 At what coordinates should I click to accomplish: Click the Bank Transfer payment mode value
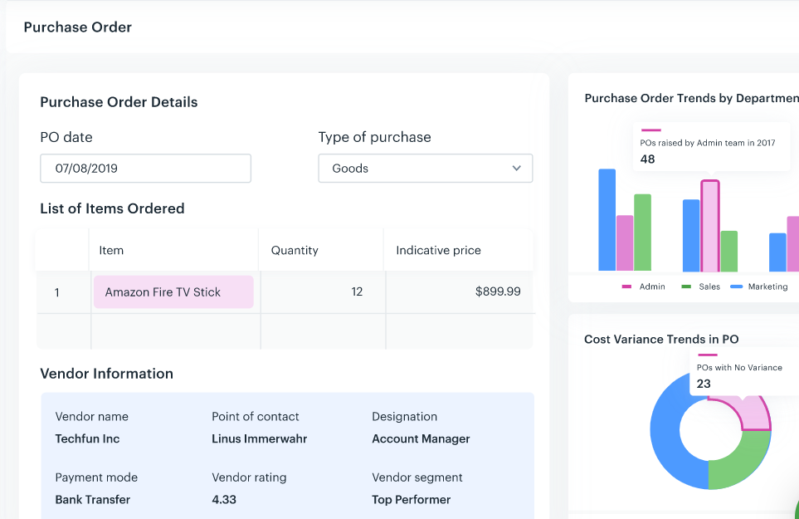pyautogui.click(x=93, y=500)
